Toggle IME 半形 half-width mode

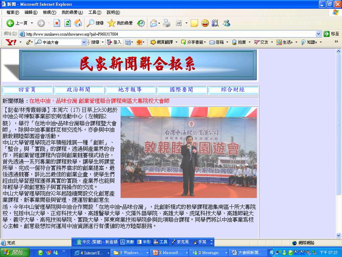click(144, 242)
